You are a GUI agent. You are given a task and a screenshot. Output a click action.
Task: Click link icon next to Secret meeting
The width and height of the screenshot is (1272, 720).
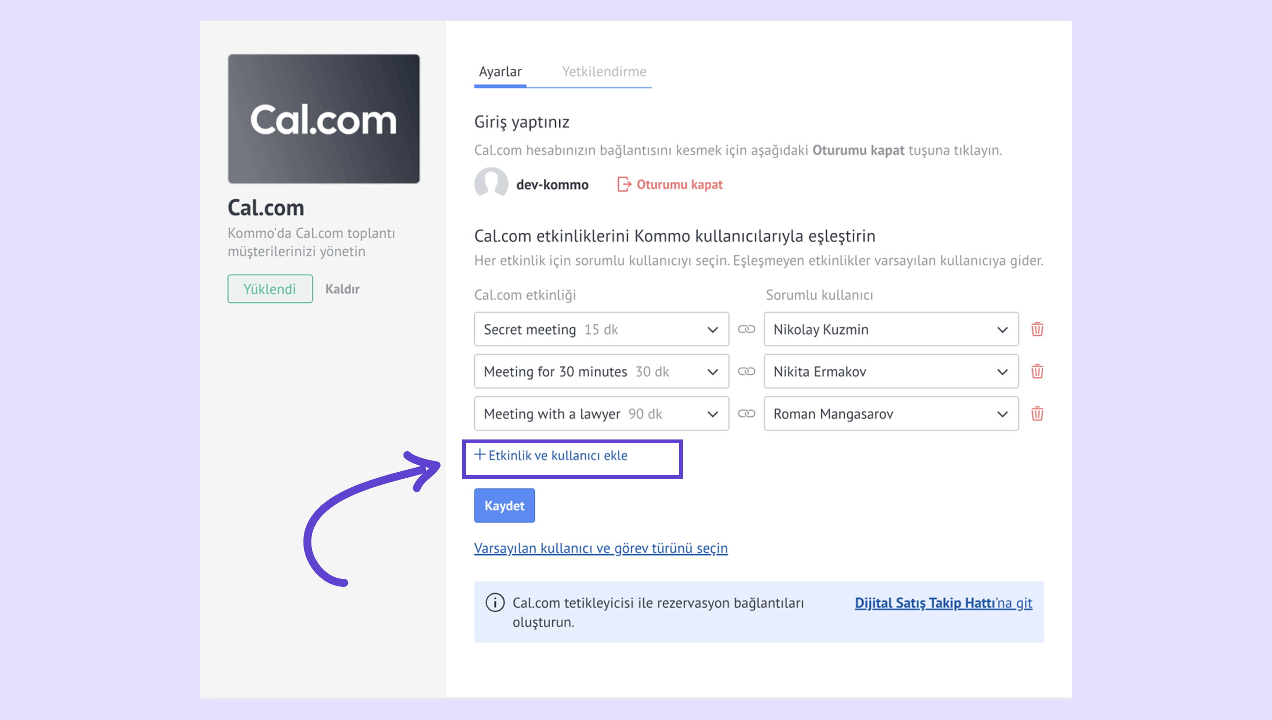click(746, 329)
